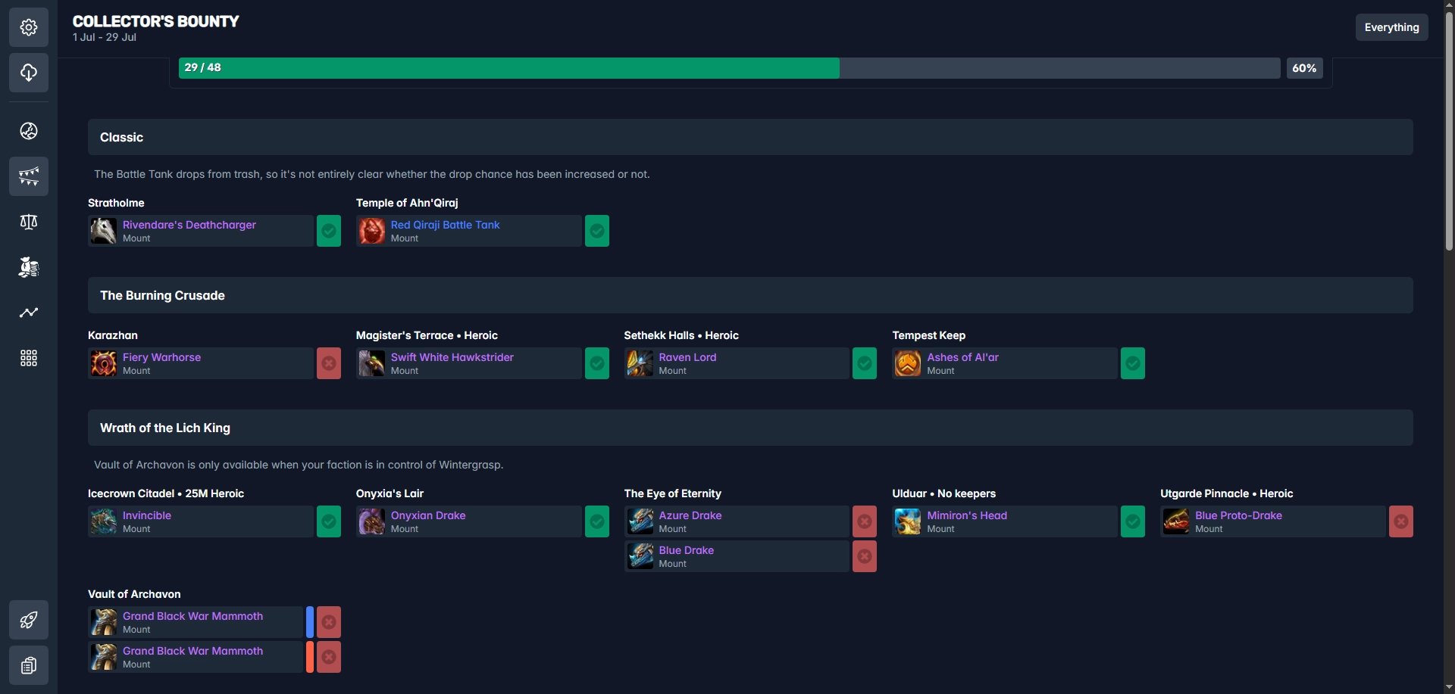
Task: Click the Blue Proto-Drake mount thumbnail
Action: (x=1176, y=521)
